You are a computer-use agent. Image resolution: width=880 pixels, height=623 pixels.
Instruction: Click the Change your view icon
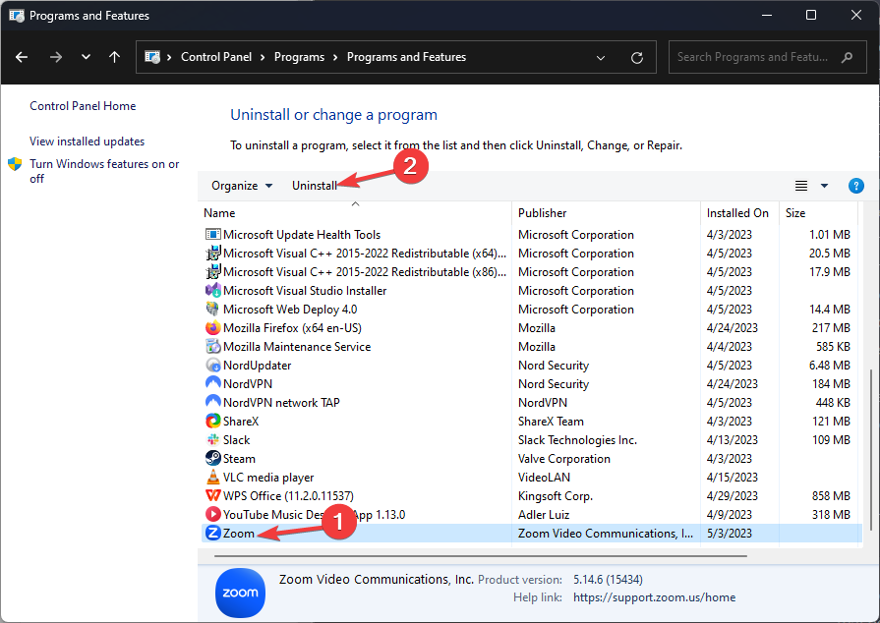point(801,186)
